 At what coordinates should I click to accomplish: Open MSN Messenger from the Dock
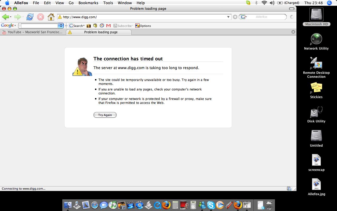tap(202, 205)
